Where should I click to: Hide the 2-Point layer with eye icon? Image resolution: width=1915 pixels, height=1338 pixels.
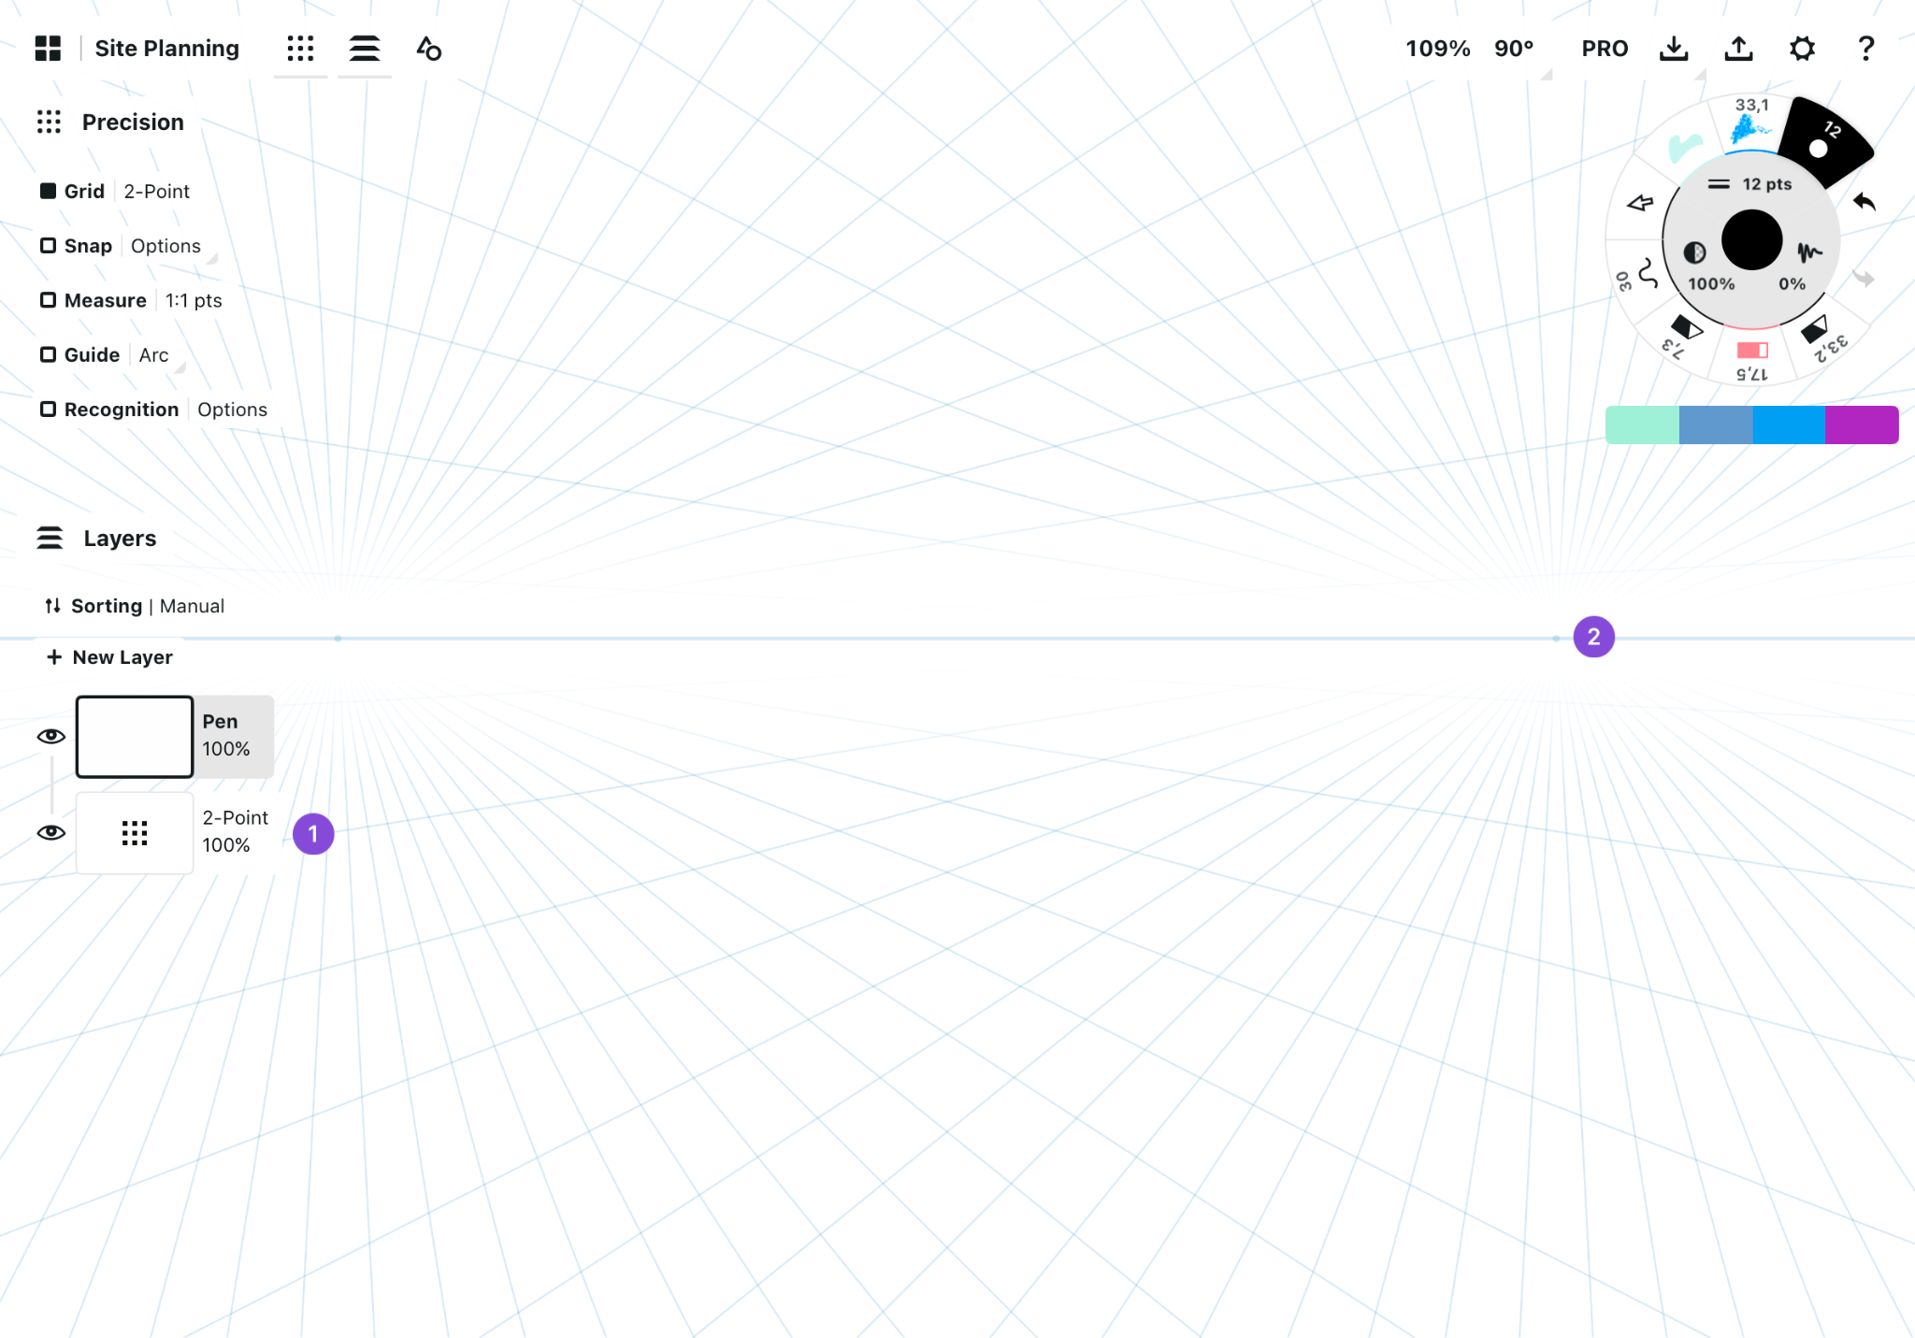pos(51,832)
